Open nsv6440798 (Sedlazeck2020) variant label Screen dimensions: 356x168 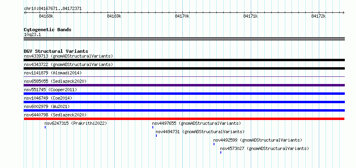[x=55, y=115]
